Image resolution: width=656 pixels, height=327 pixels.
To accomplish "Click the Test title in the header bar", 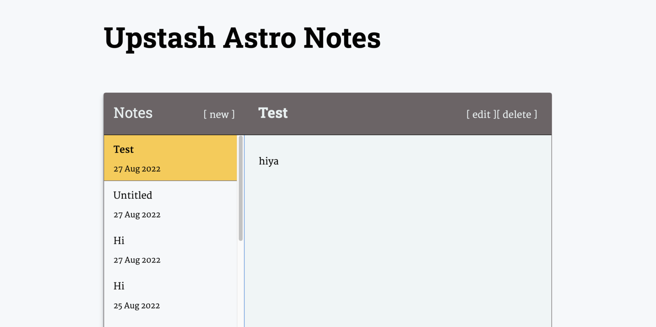I will click(273, 113).
